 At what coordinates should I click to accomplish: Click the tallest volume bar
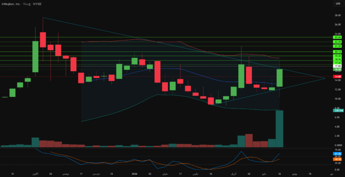[279, 129]
